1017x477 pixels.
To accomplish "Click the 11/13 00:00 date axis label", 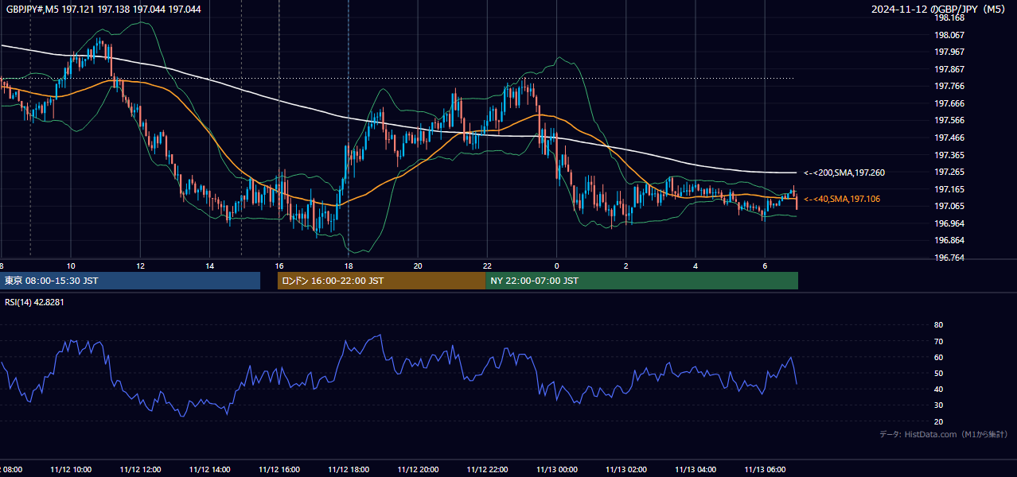I will (x=557, y=470).
